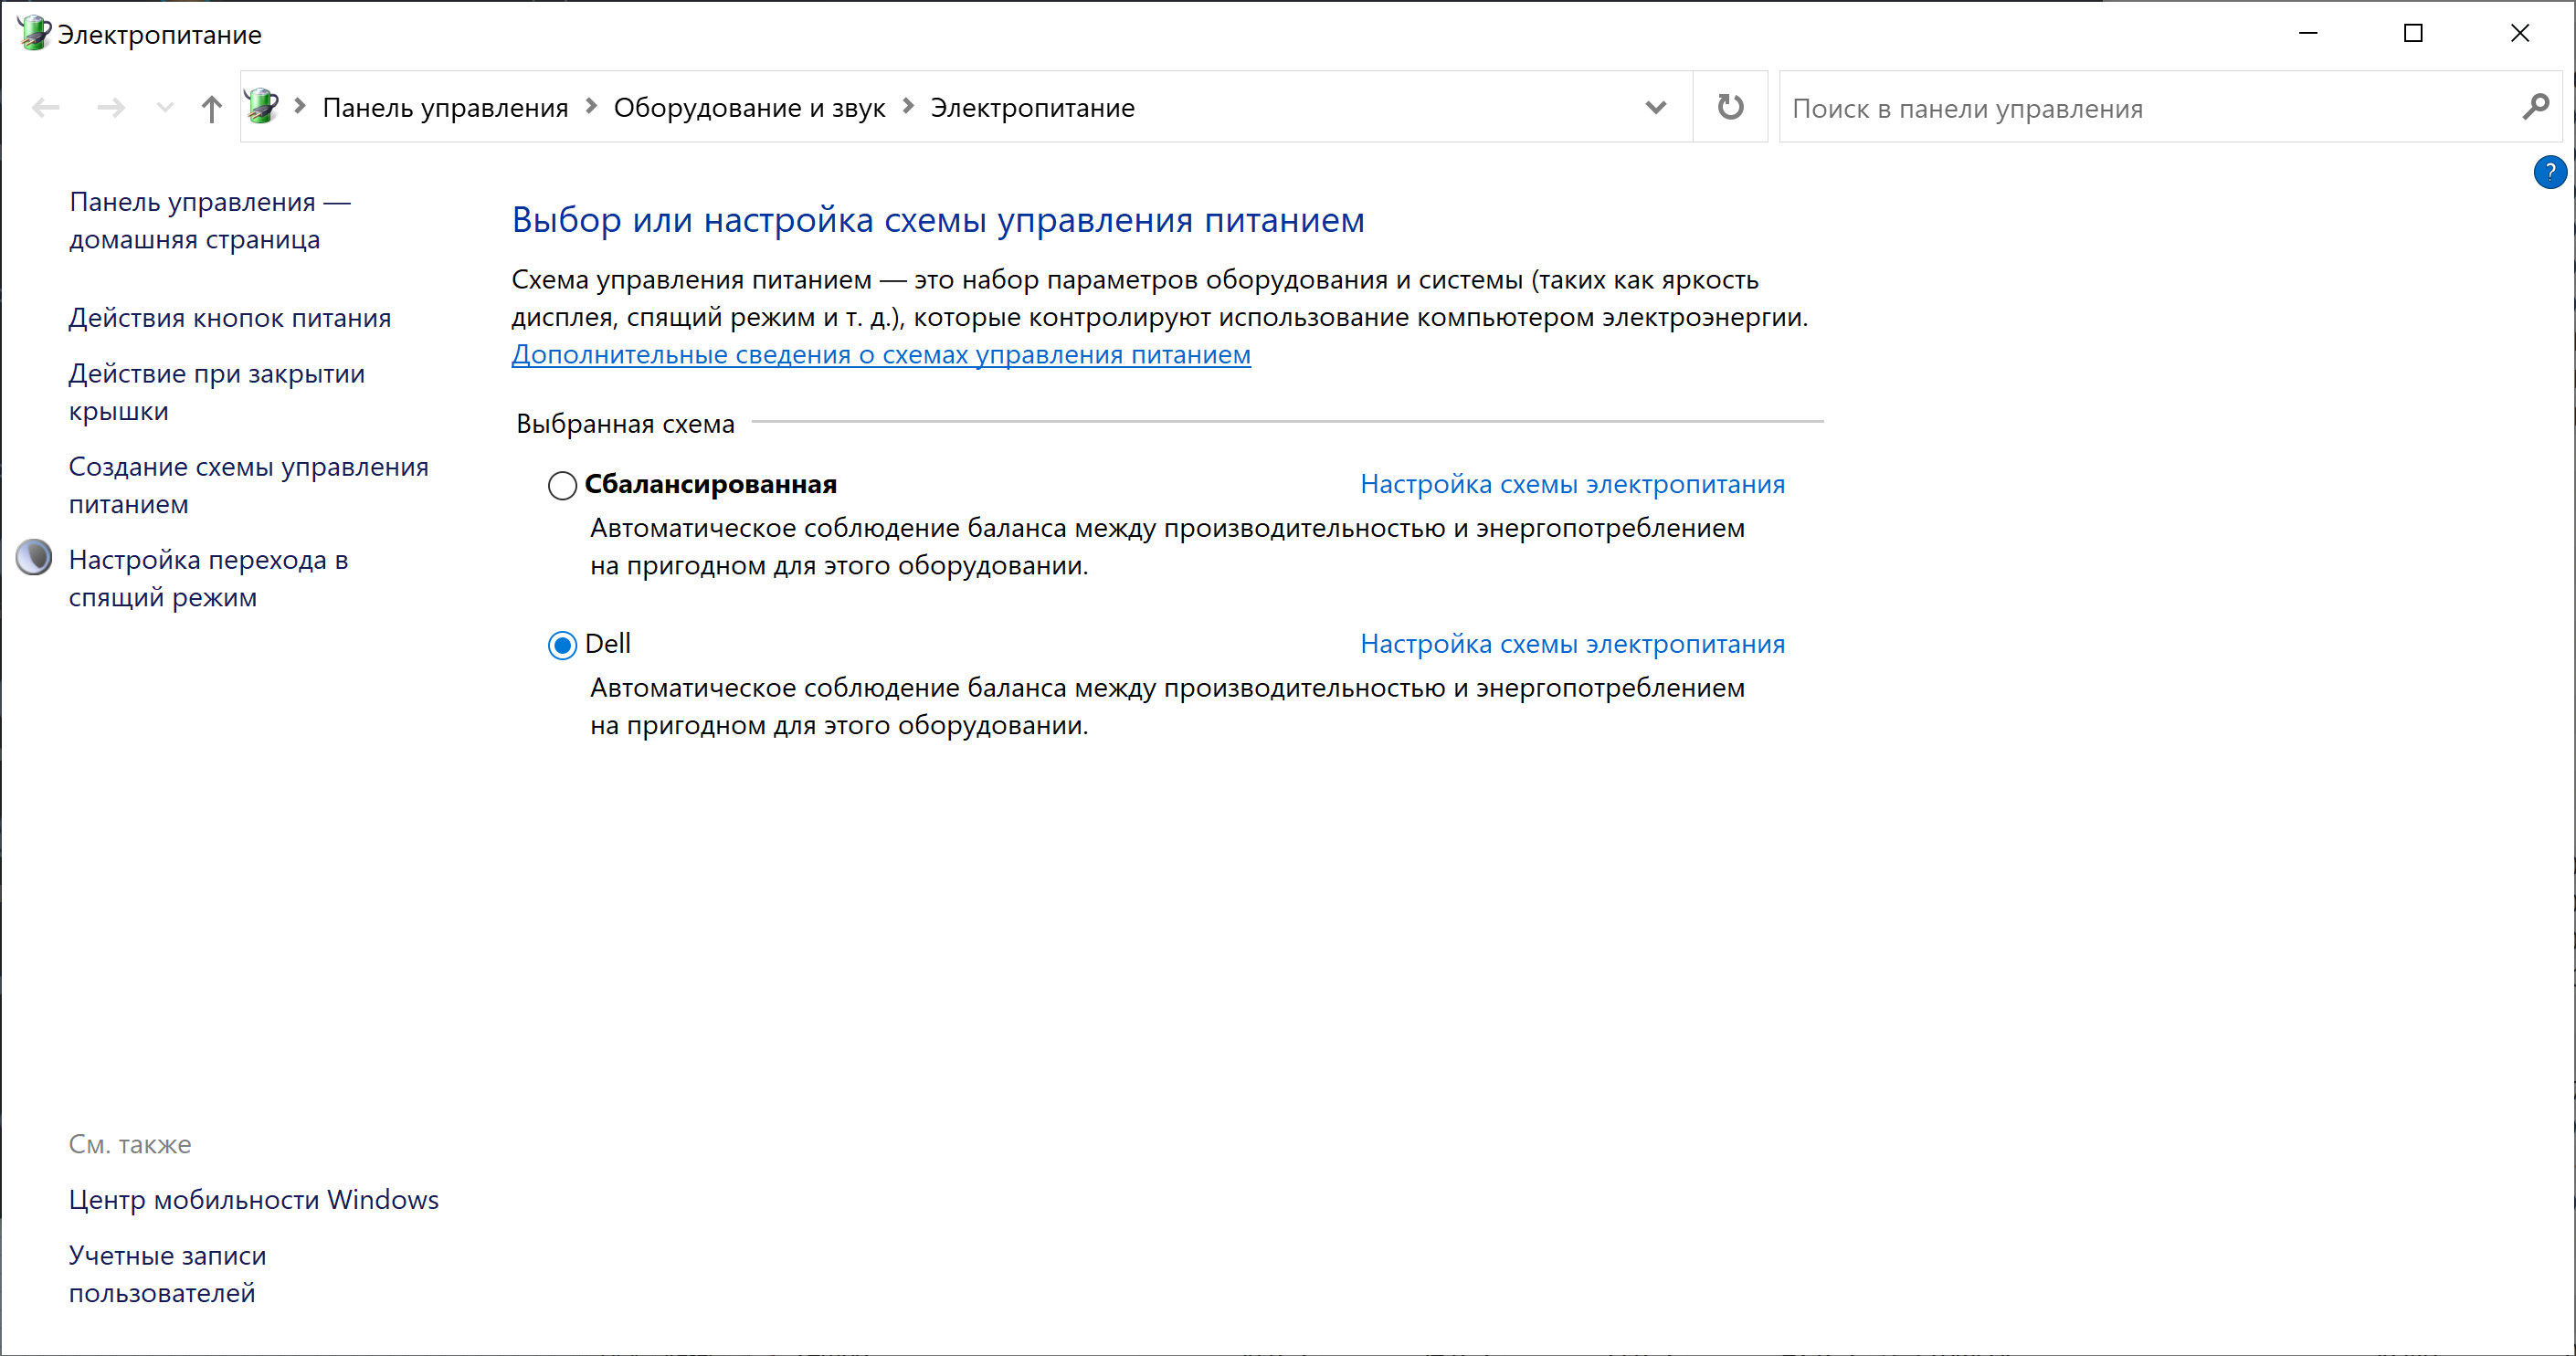The height and width of the screenshot is (1356, 2576).
Task: Click the Forward navigation arrow
Action: [x=111, y=107]
